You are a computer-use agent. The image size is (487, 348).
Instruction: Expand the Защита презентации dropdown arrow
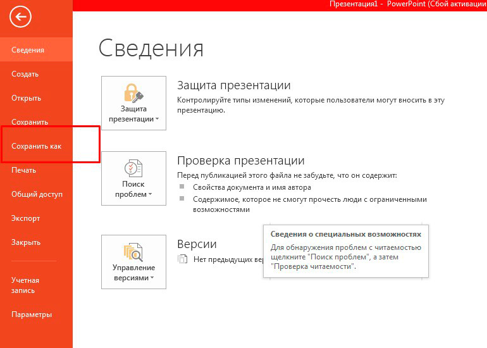[156, 119]
